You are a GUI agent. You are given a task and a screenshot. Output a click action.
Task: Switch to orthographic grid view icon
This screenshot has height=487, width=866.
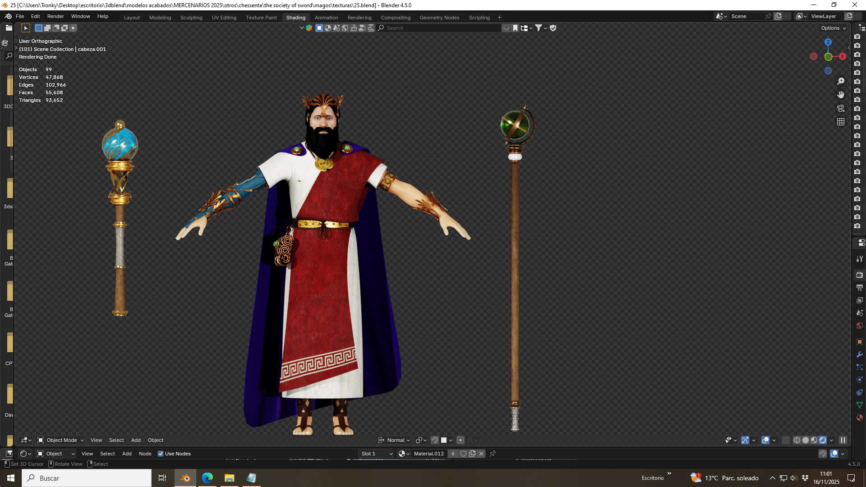tap(841, 122)
